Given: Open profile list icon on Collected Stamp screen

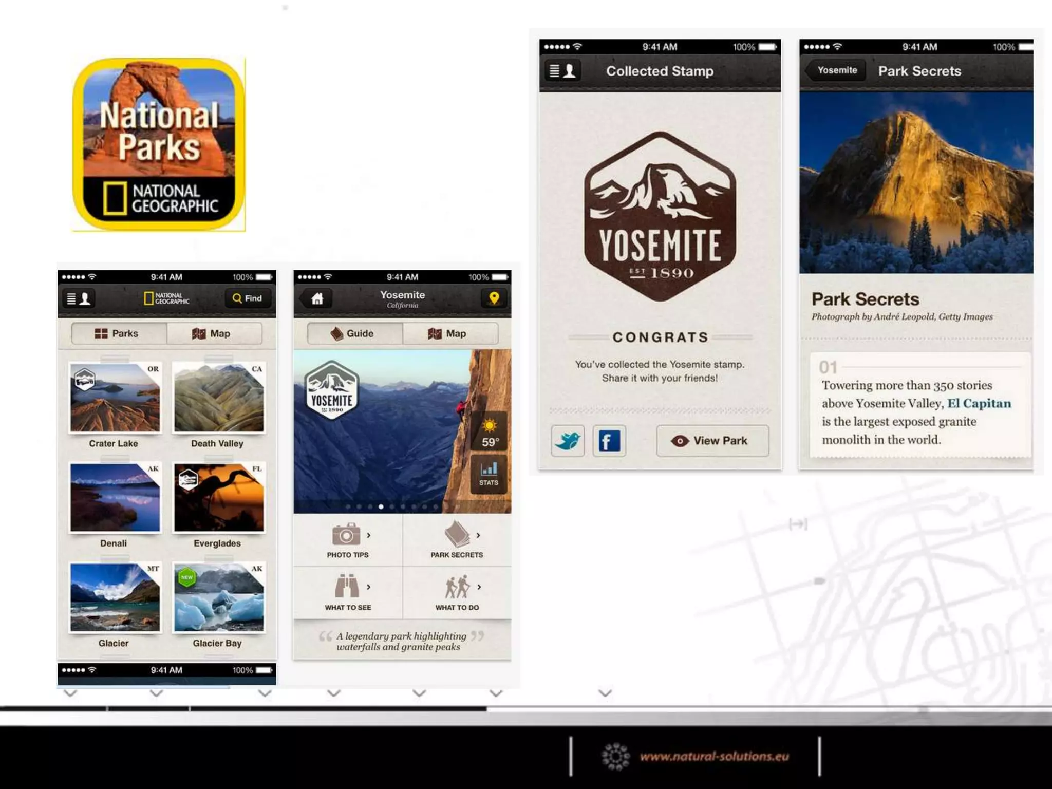Looking at the screenshot, I should click(562, 71).
